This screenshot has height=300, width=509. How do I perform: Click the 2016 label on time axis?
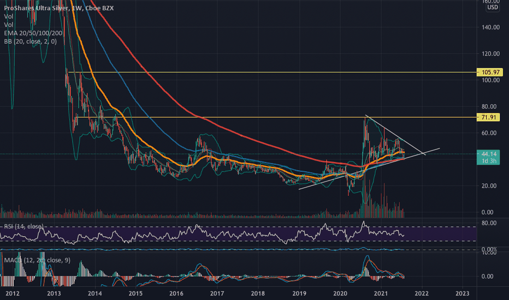pos(176,293)
